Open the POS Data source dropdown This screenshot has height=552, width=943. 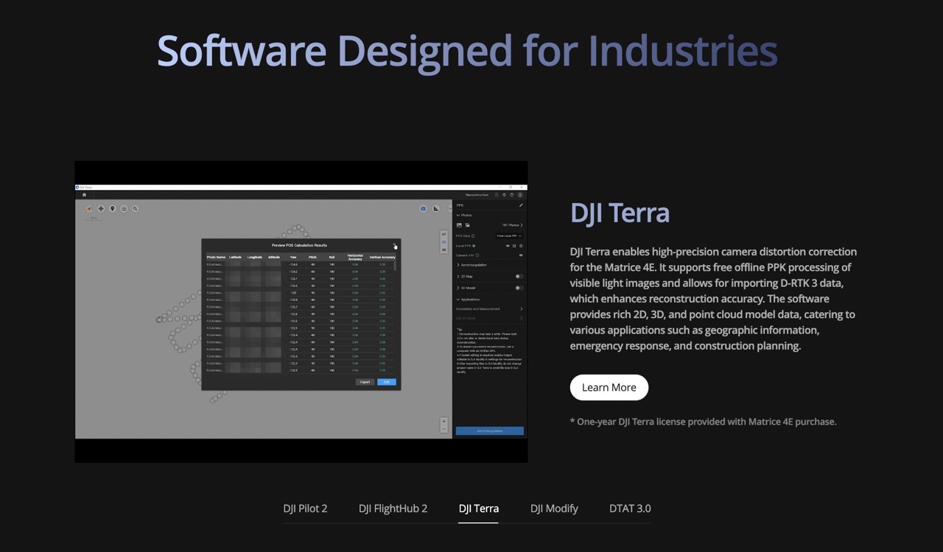click(508, 236)
